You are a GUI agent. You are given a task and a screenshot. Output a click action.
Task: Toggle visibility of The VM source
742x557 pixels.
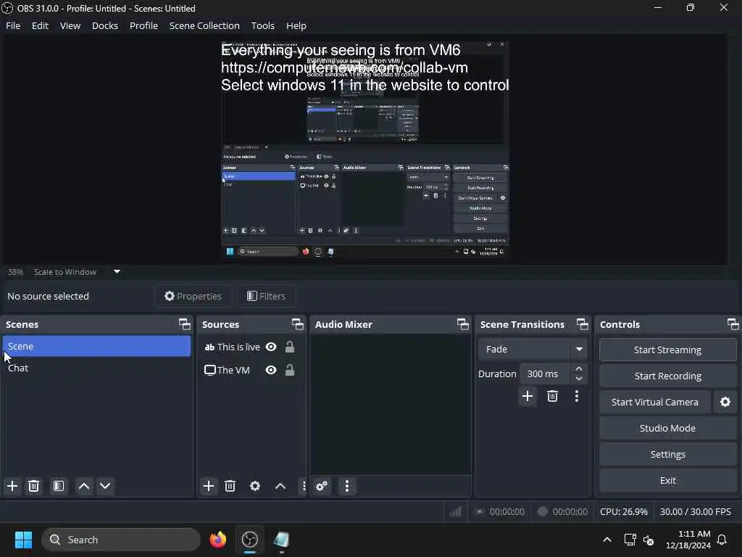click(x=271, y=370)
